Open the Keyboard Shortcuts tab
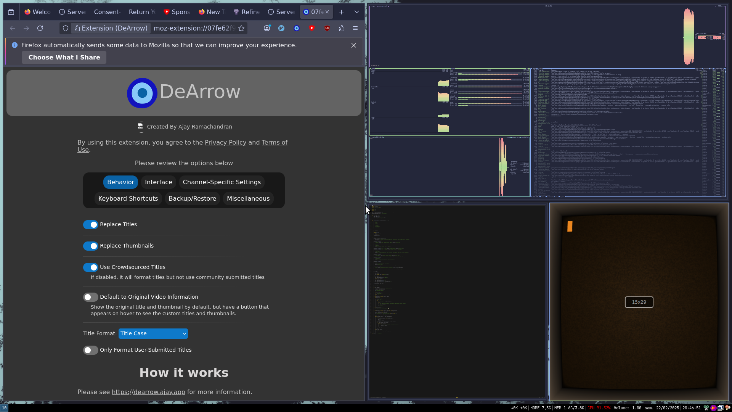 (x=128, y=199)
